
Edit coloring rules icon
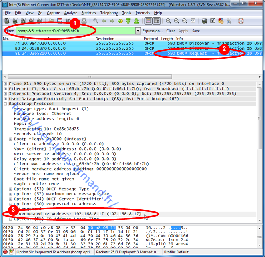pyautogui.click(x=221, y=21)
